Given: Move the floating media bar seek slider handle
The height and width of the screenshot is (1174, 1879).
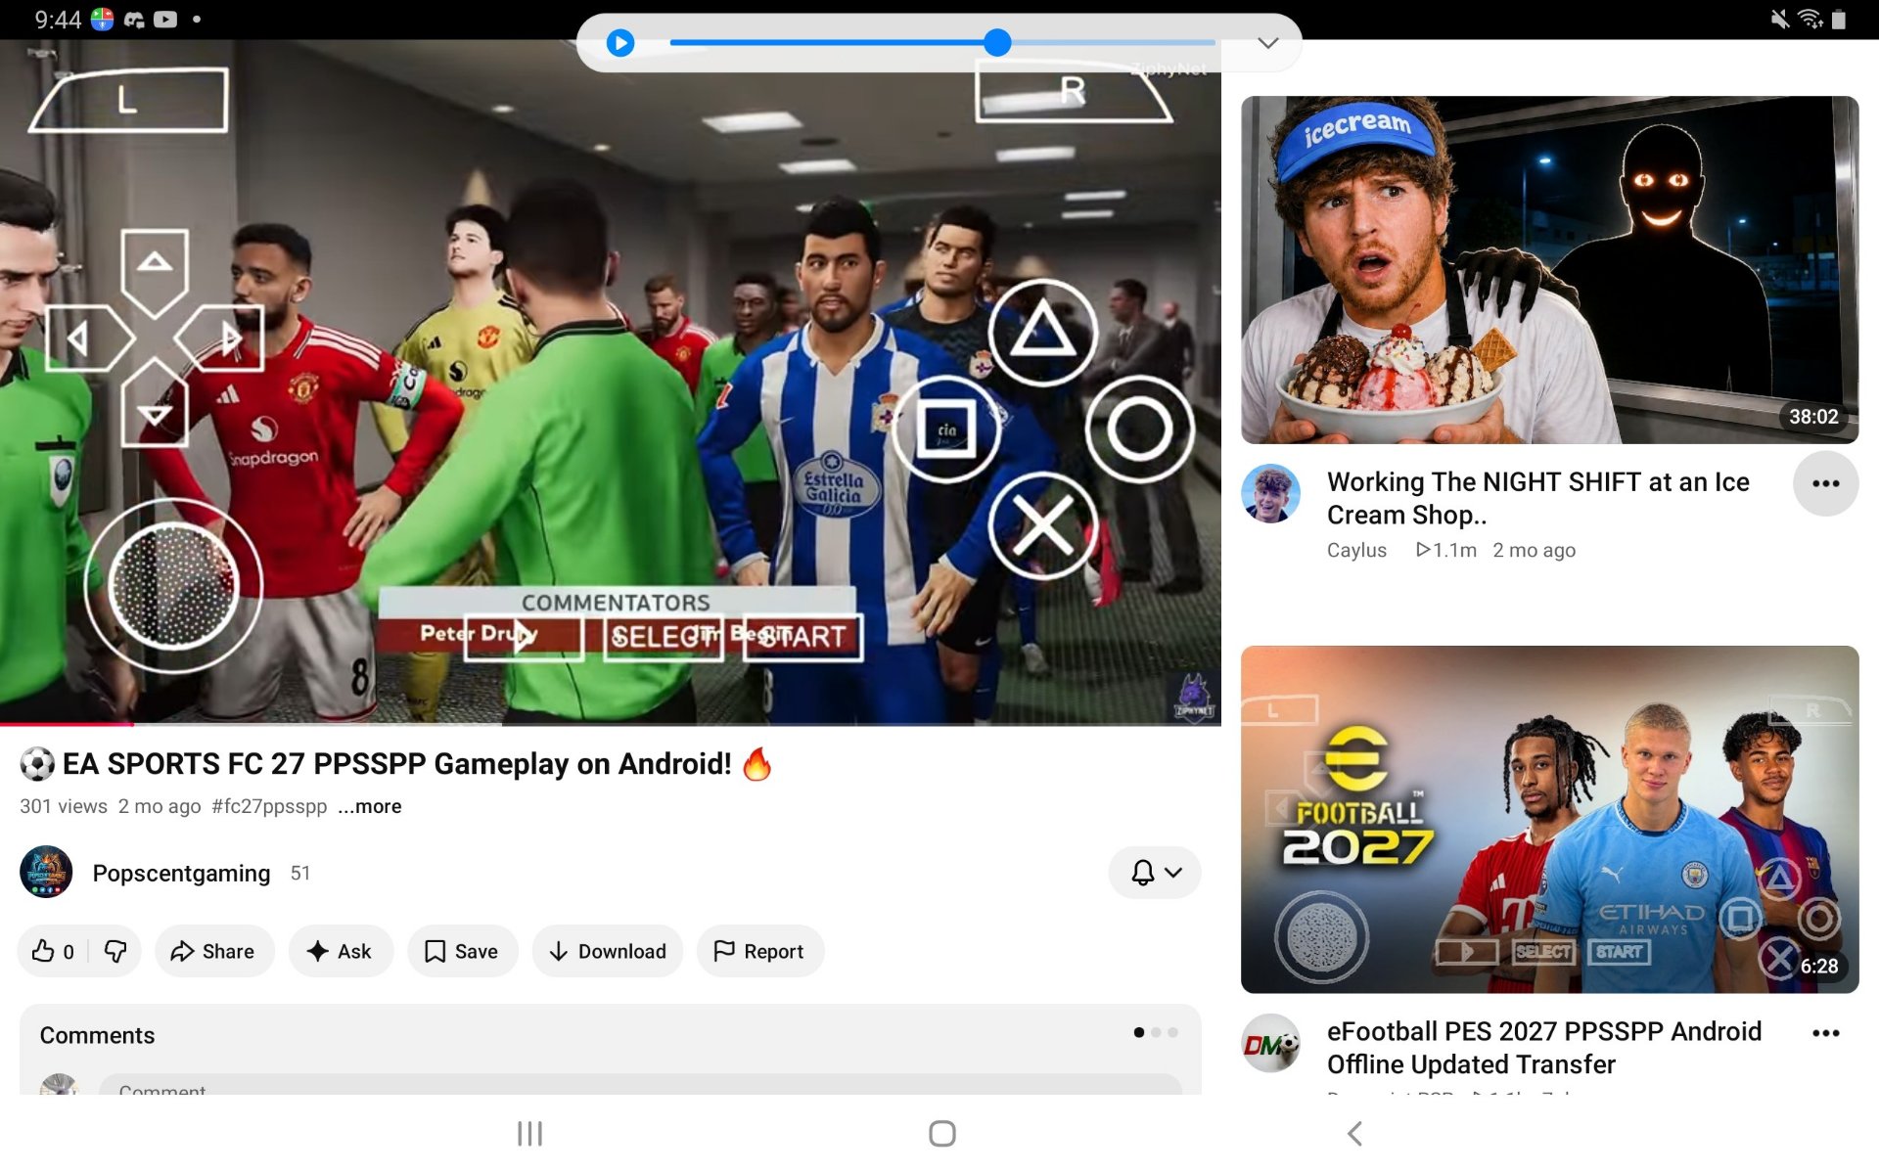Looking at the screenshot, I should click(996, 42).
